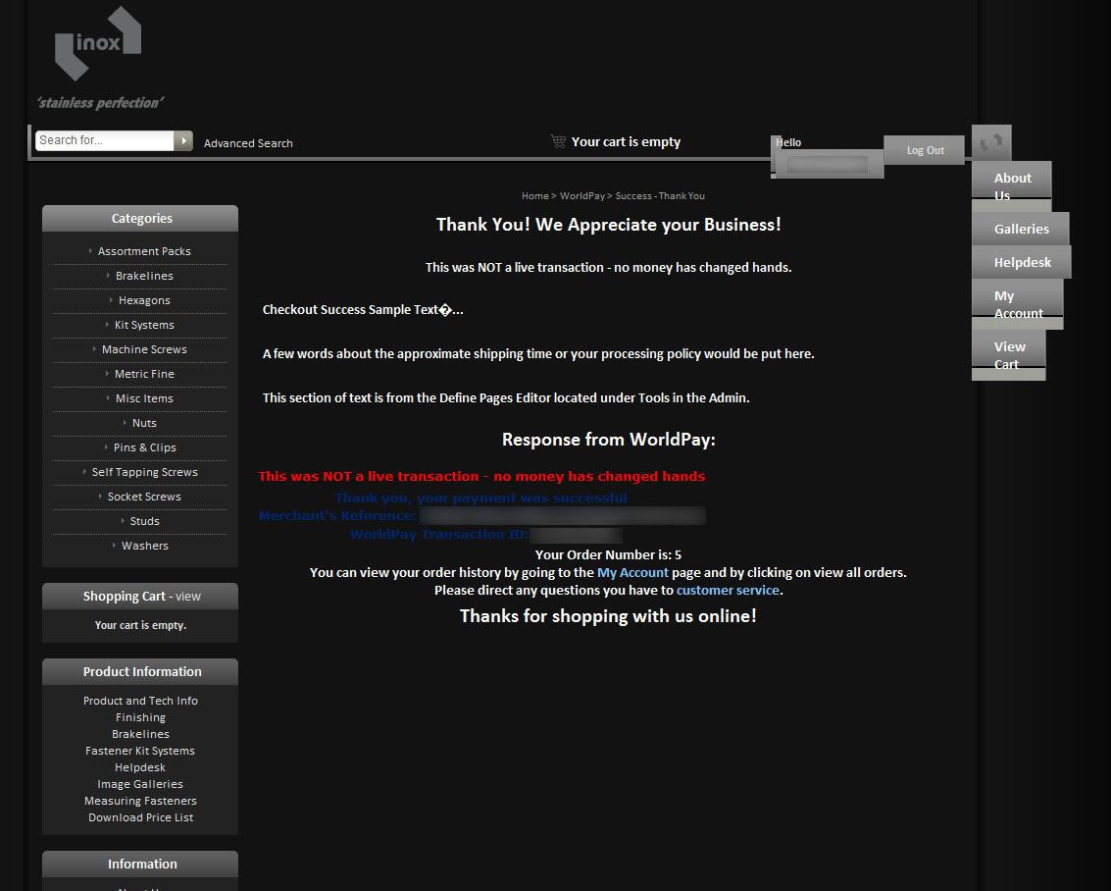Open Product and Tech Info page
Image resolution: width=1111 pixels, height=891 pixels.
140,701
